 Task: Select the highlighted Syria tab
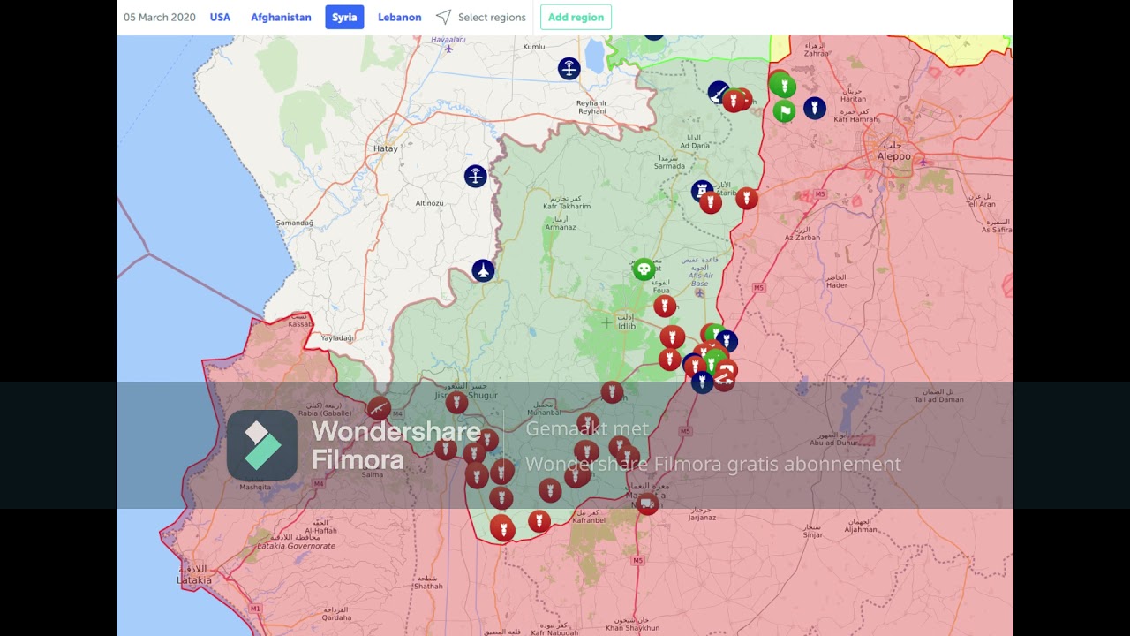coord(344,17)
